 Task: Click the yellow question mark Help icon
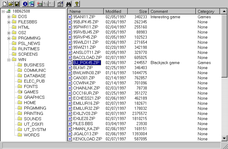pos(77,4)
